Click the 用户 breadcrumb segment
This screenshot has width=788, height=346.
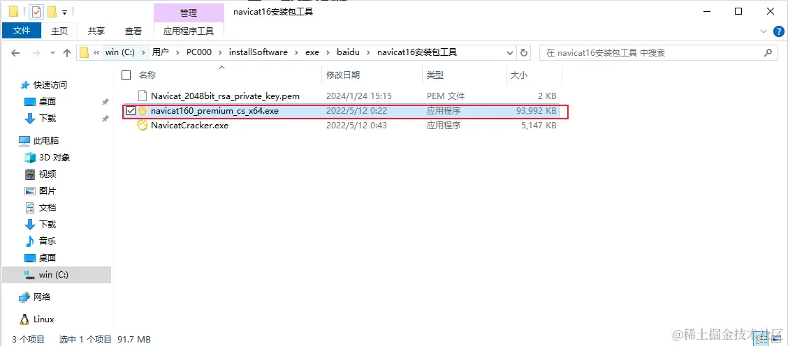[160, 53]
